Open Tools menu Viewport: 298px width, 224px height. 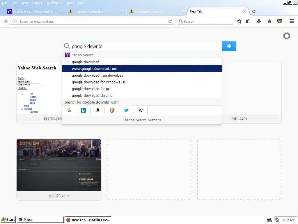[x=70, y=3]
